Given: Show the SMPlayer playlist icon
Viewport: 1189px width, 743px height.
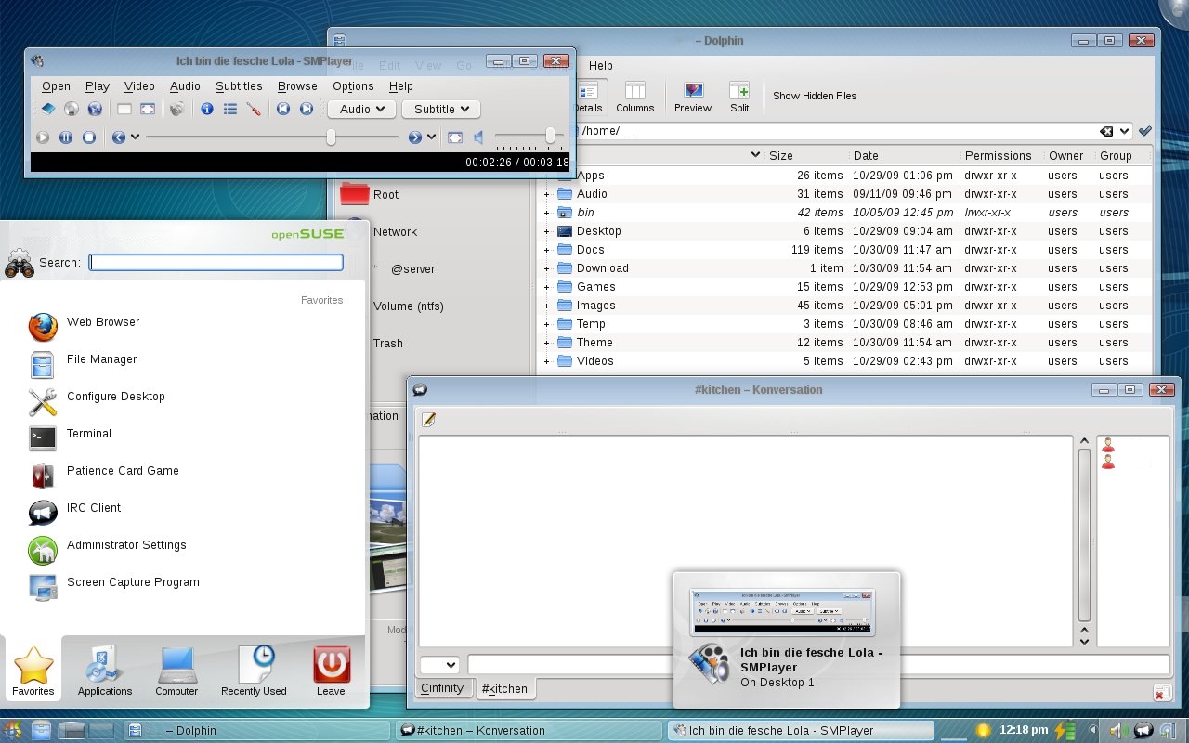Looking at the screenshot, I should pos(230,110).
